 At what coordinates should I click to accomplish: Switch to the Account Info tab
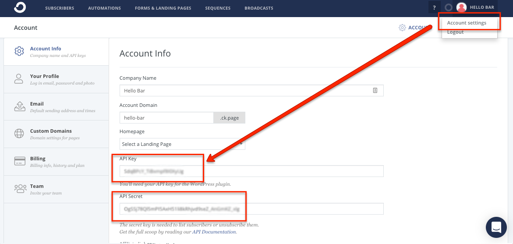(56, 52)
